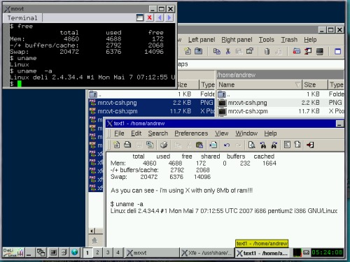Switch to workspace 3
Viewport: 350px width, 262px height.
(108, 252)
